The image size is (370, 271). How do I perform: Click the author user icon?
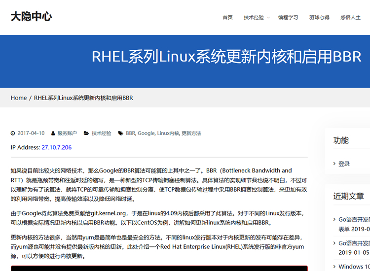click(x=53, y=134)
